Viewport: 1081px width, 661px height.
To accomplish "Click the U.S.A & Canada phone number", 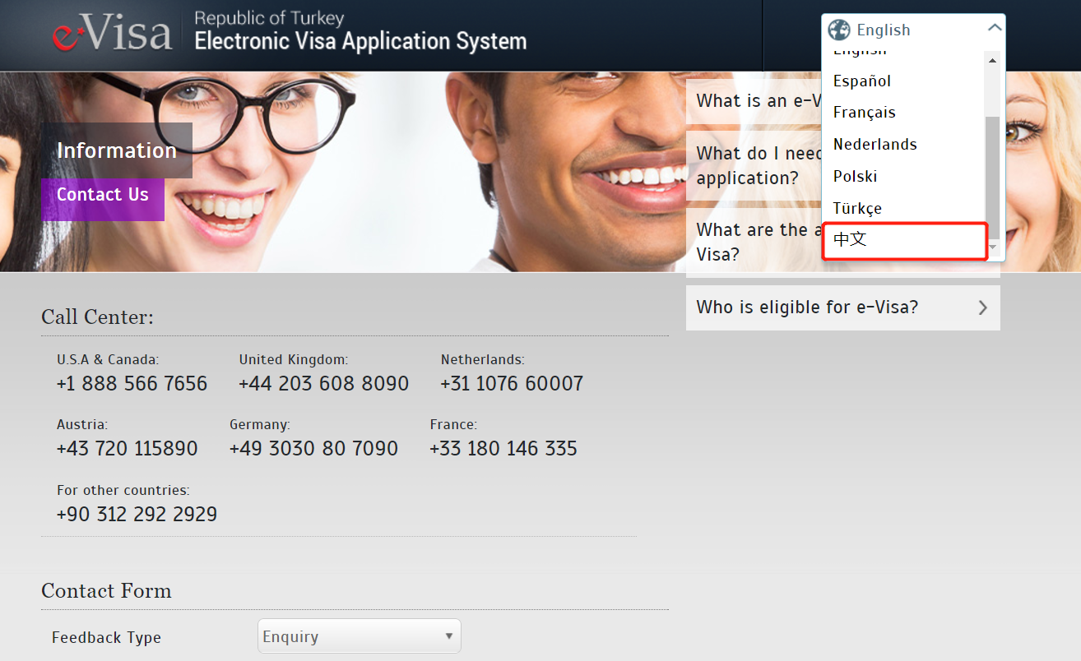I will 132,384.
